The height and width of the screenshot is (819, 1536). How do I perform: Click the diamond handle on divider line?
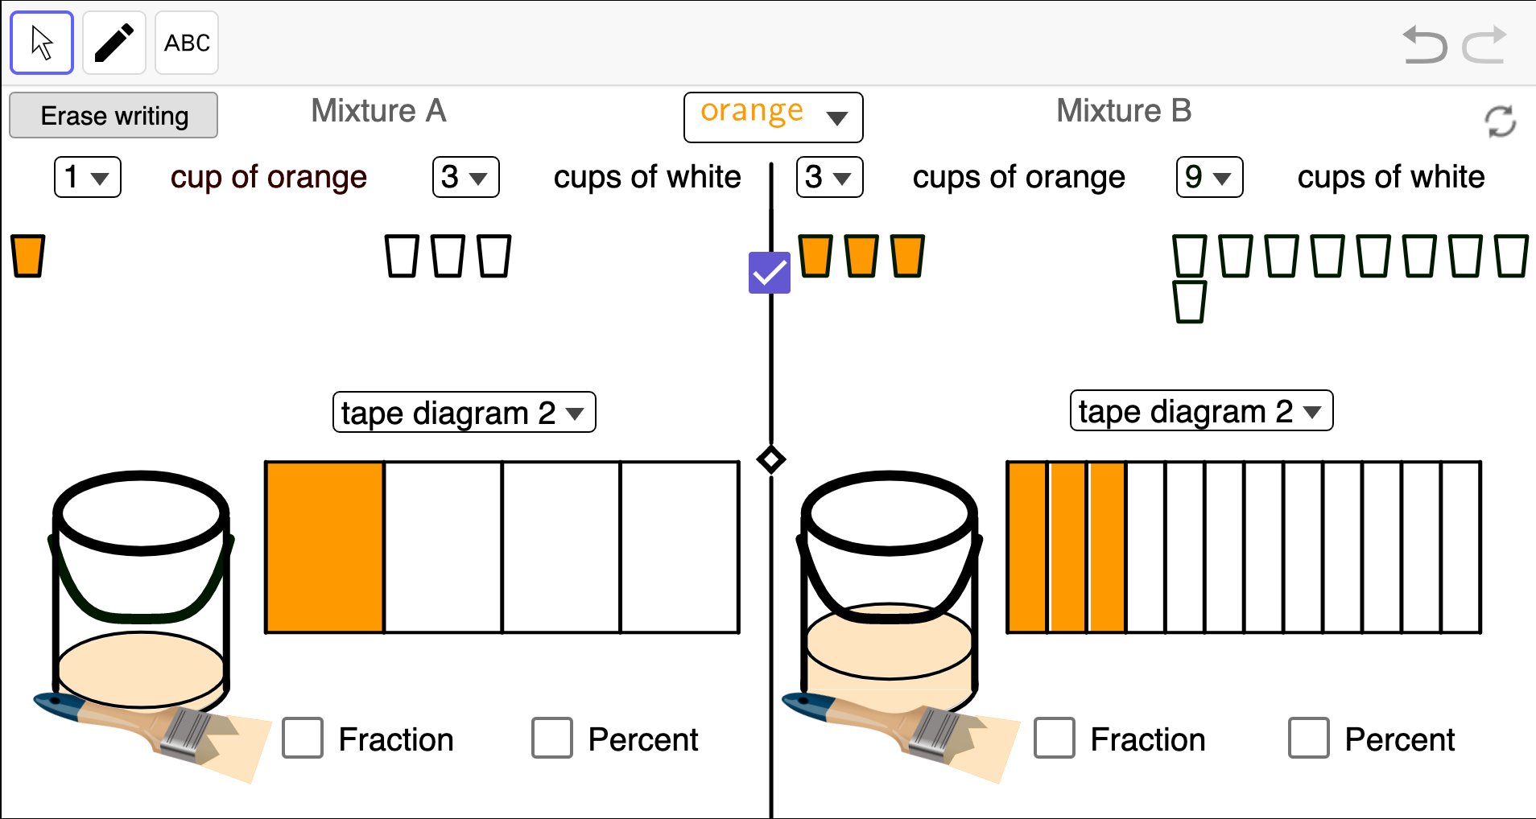pos(771,460)
